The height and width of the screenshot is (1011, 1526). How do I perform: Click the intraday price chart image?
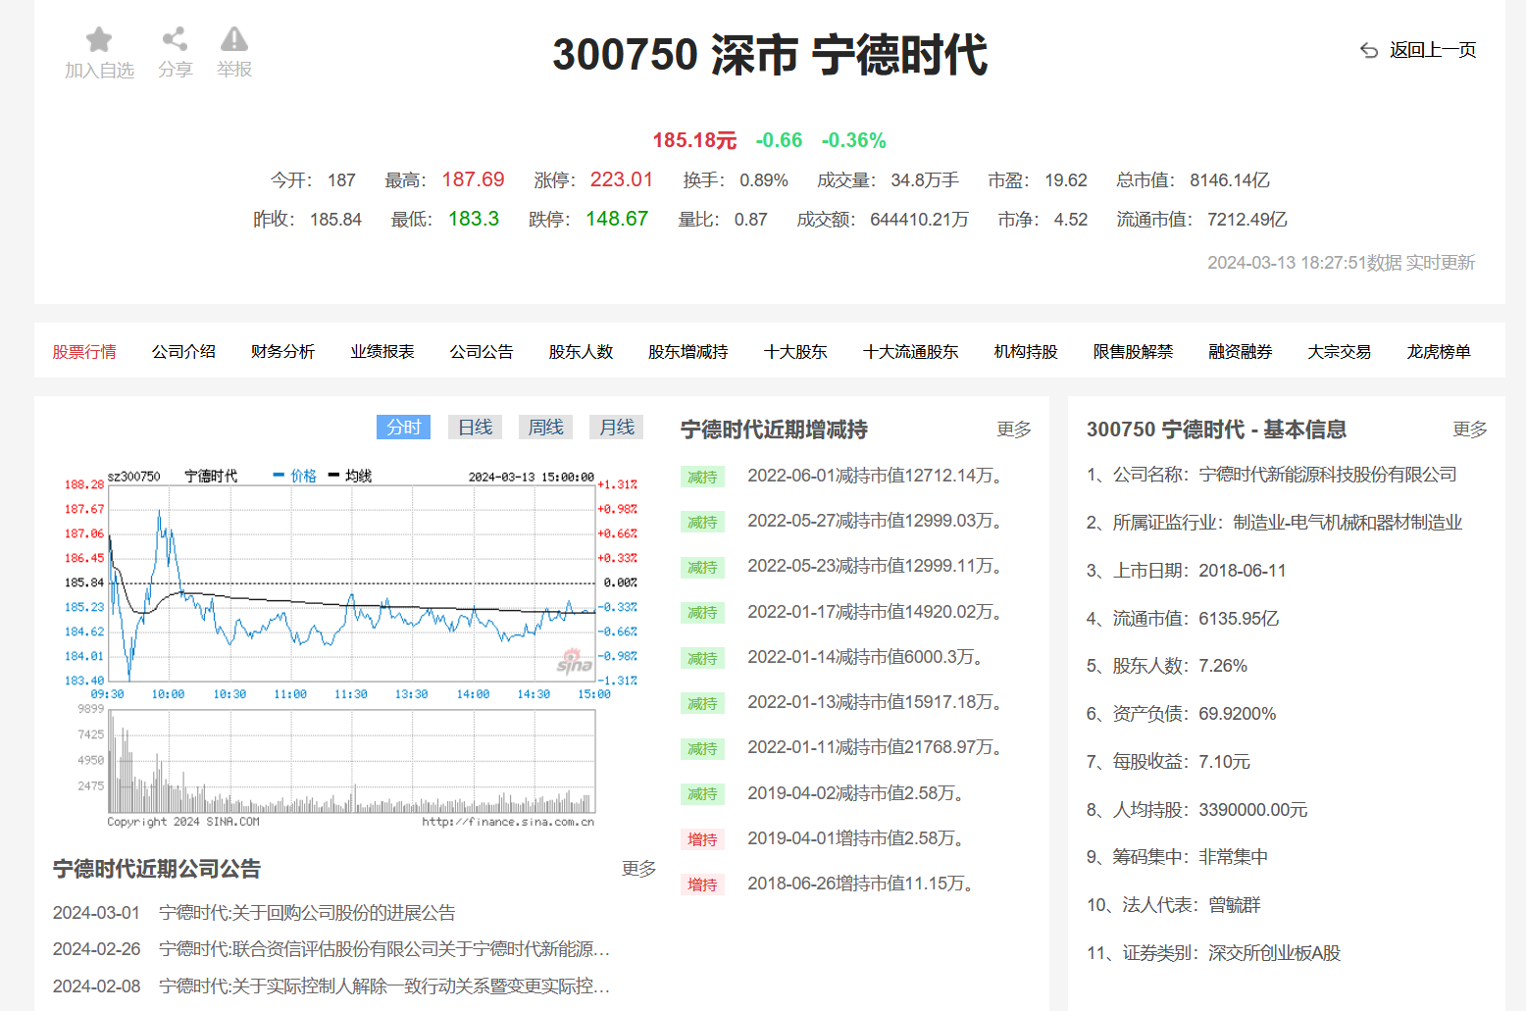point(351,582)
